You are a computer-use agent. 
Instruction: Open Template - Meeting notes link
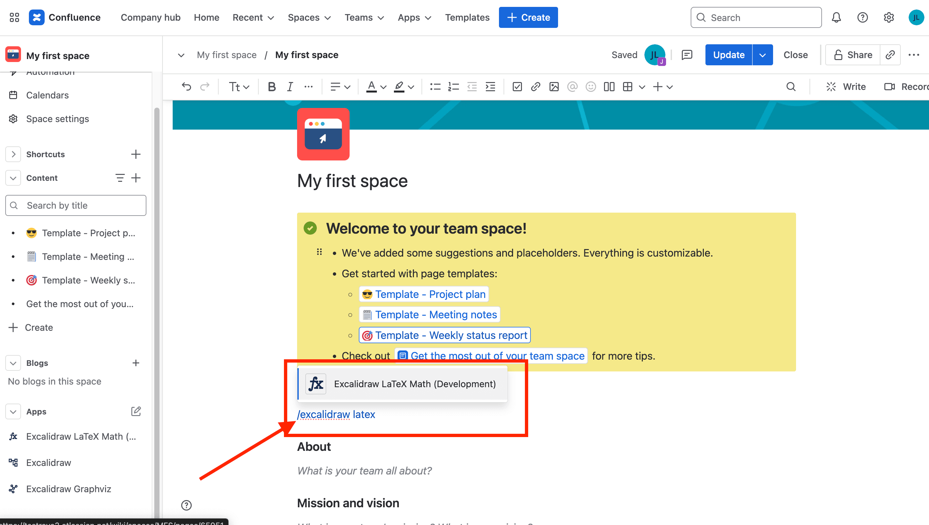[x=429, y=315]
